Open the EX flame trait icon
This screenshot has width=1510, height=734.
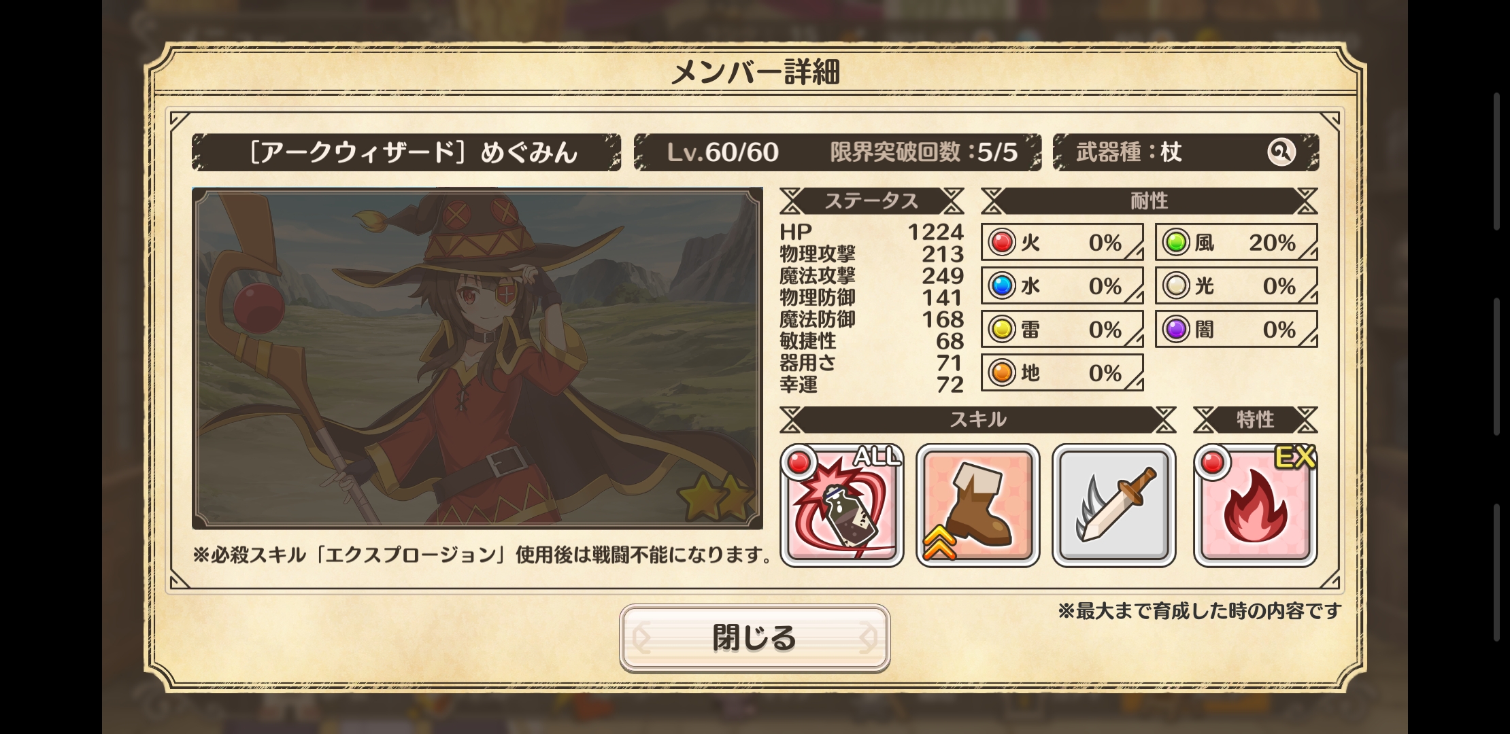1256,505
